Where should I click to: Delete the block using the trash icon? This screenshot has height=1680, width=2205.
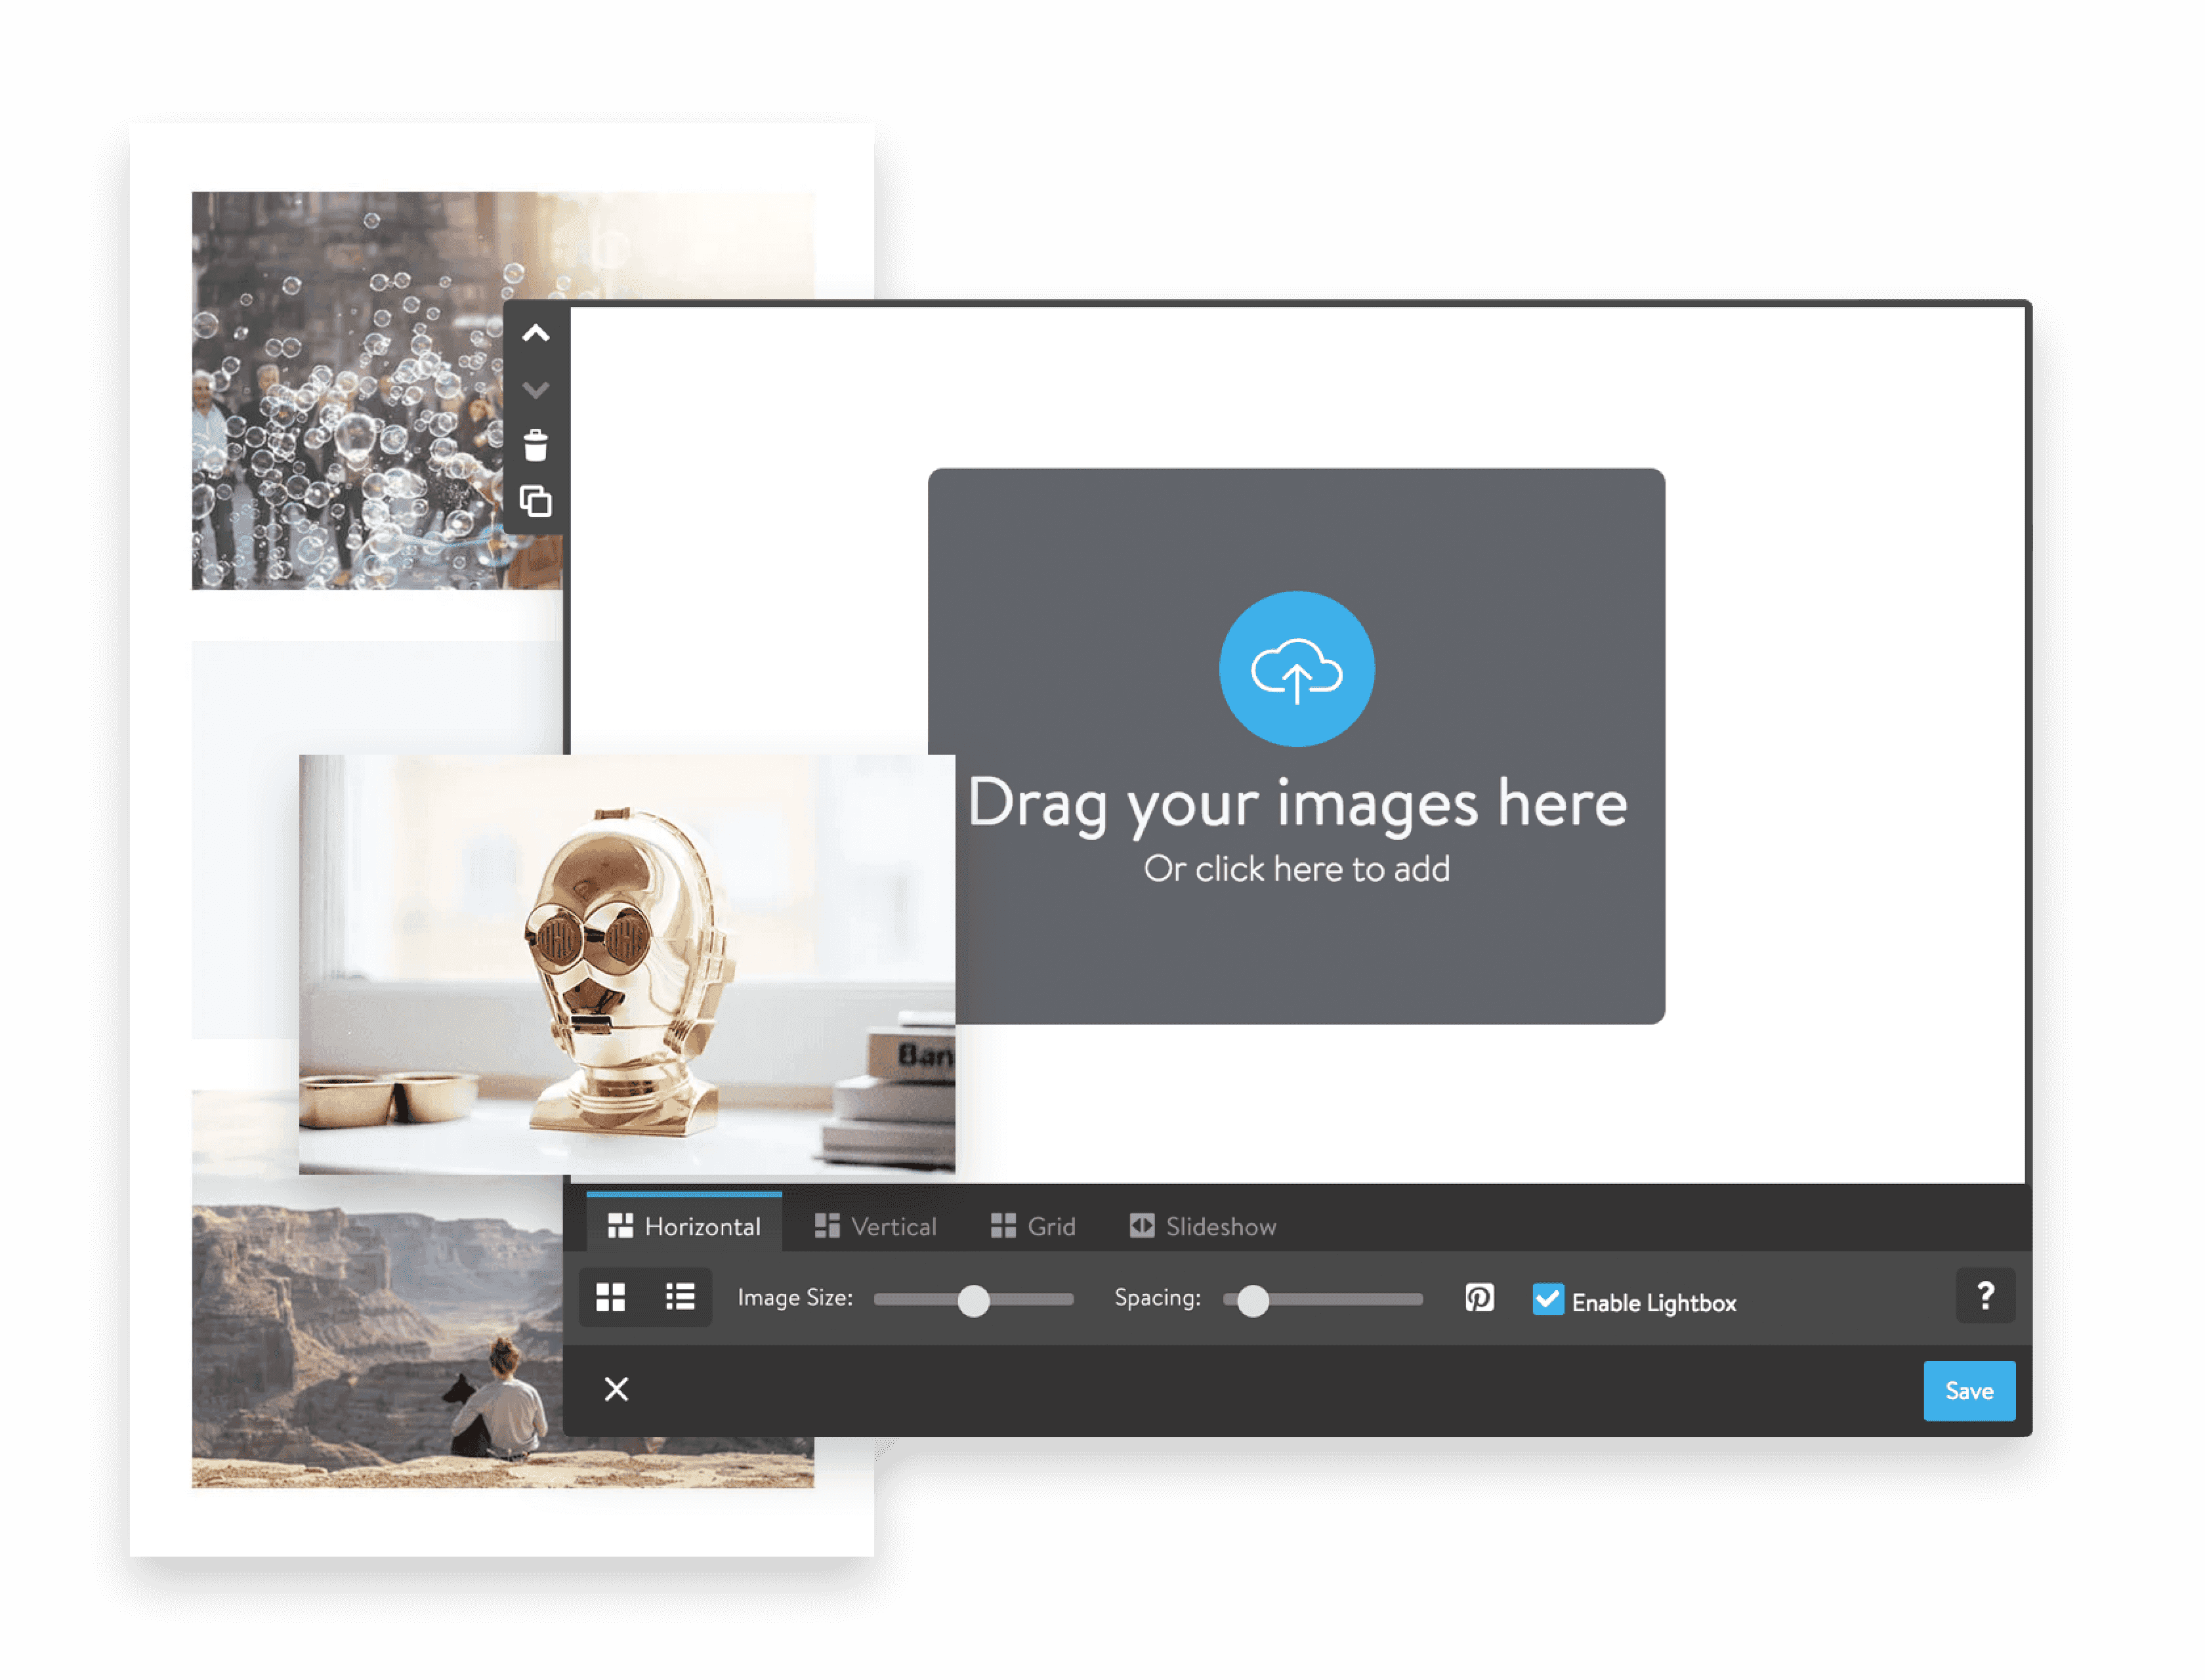(536, 445)
